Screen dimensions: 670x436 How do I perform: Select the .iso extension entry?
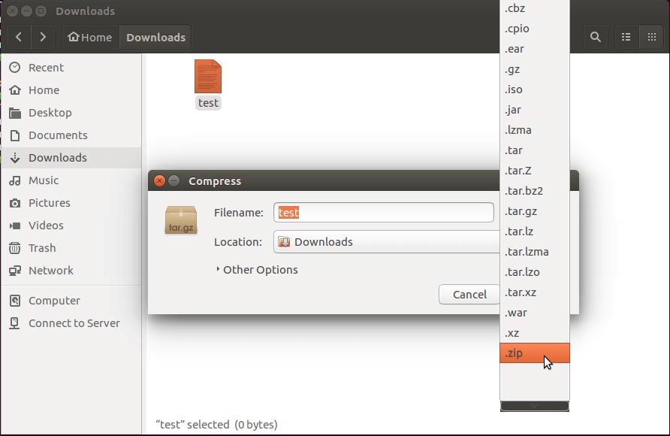pos(535,89)
